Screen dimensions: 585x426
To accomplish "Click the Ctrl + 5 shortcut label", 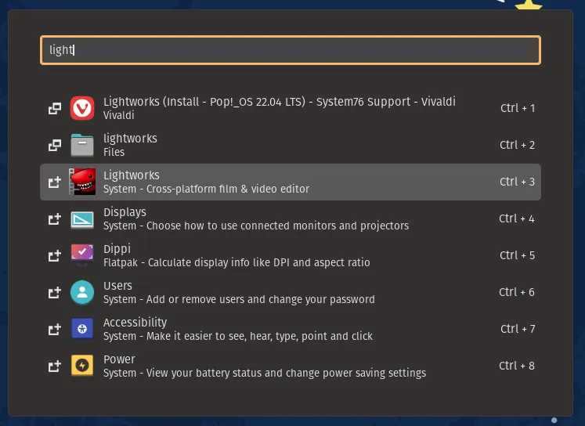I will pyautogui.click(x=517, y=255).
